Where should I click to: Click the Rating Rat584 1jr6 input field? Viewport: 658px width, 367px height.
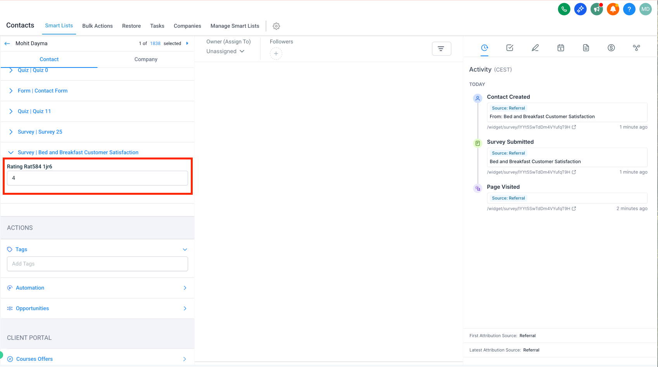click(97, 178)
